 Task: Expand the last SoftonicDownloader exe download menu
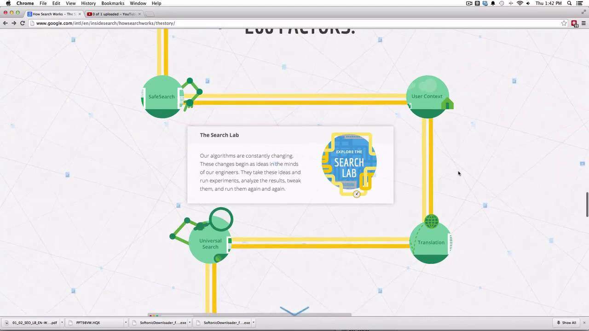(253, 323)
